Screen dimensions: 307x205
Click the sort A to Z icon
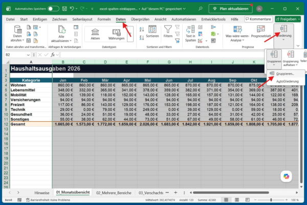point(142,29)
